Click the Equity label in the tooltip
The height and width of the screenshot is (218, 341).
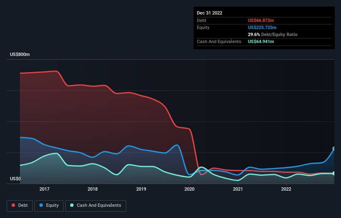click(x=203, y=27)
